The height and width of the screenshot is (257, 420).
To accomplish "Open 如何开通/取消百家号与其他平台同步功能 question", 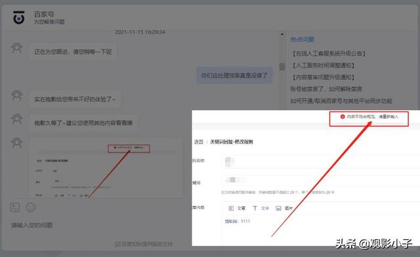I will coord(341,101).
